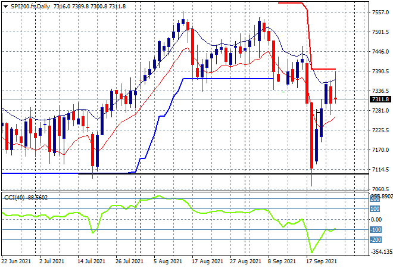Click the dropdown triangle beside SPI200.fs

coord(5,7)
